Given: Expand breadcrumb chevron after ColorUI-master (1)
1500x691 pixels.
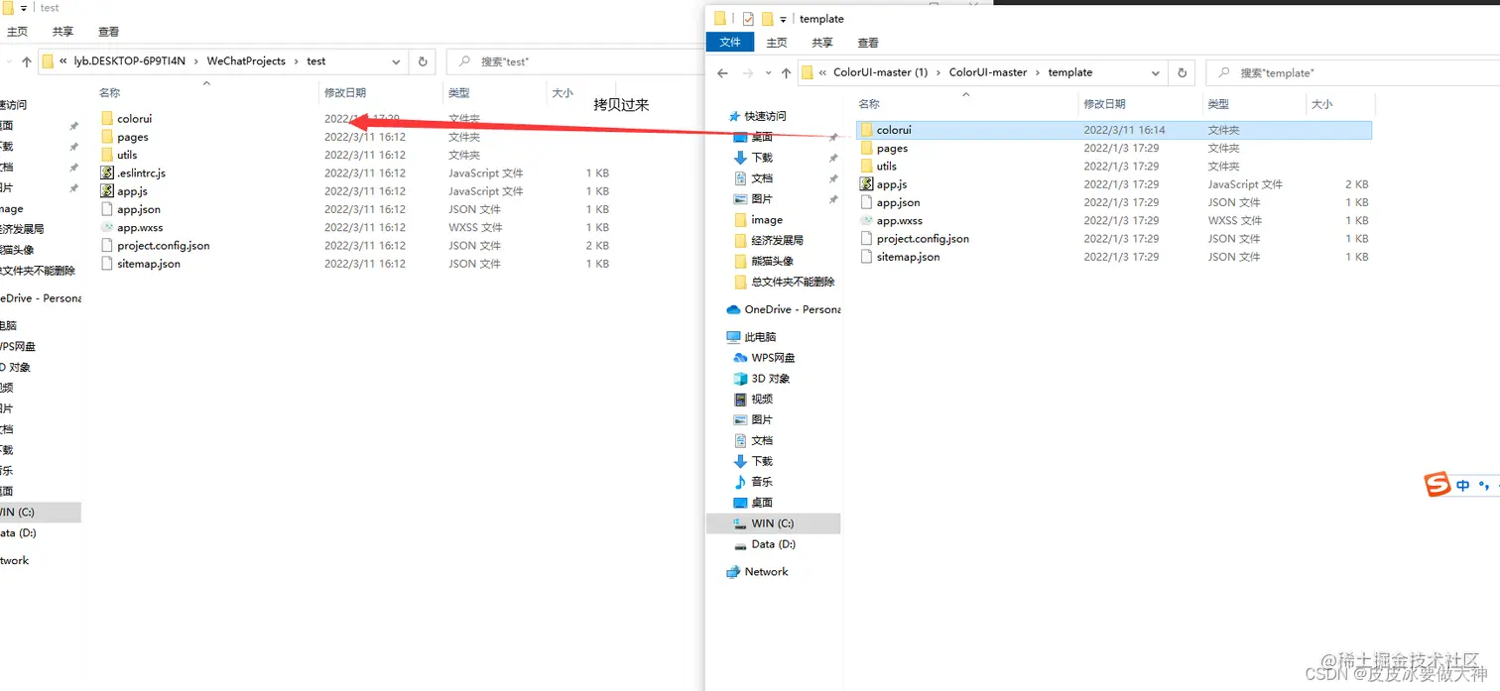Looking at the screenshot, I should click(938, 72).
